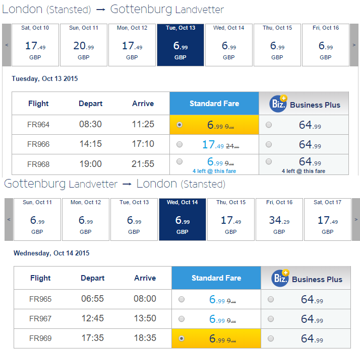Choose Business Plus radio for FR964

[x=269, y=125]
